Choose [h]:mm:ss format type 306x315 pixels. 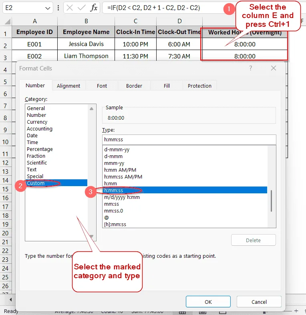click(185, 225)
